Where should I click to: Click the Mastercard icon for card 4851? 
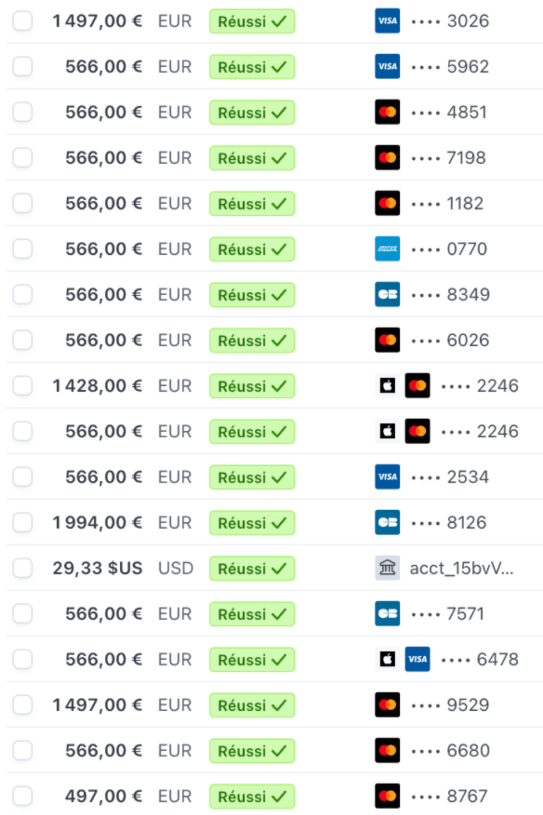(387, 112)
